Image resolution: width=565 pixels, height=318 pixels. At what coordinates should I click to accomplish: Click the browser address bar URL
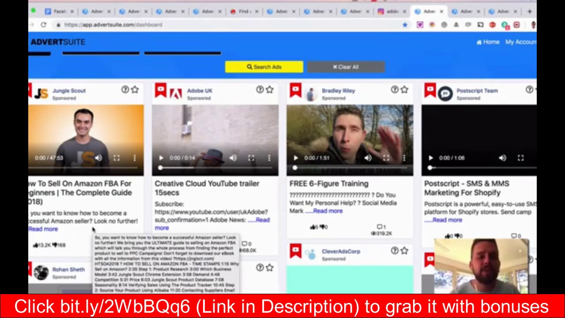(113, 25)
